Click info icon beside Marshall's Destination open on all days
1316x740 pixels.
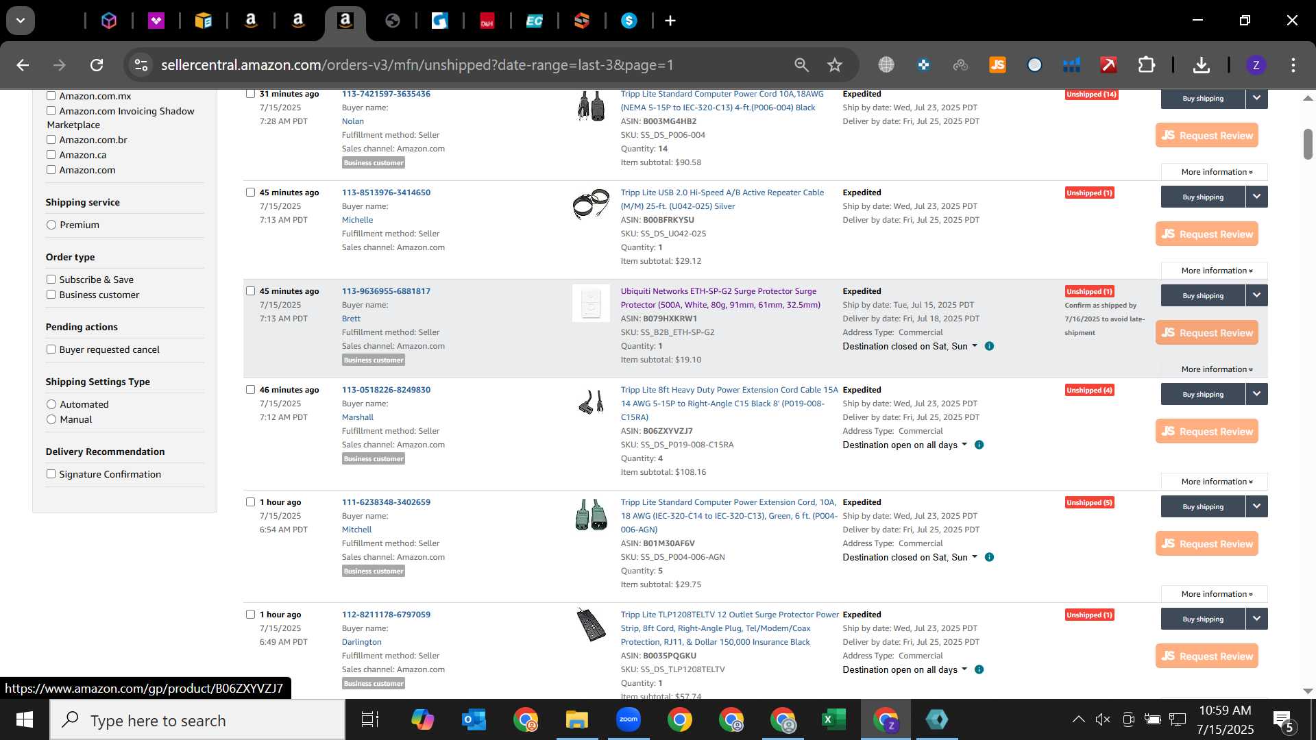point(979,445)
